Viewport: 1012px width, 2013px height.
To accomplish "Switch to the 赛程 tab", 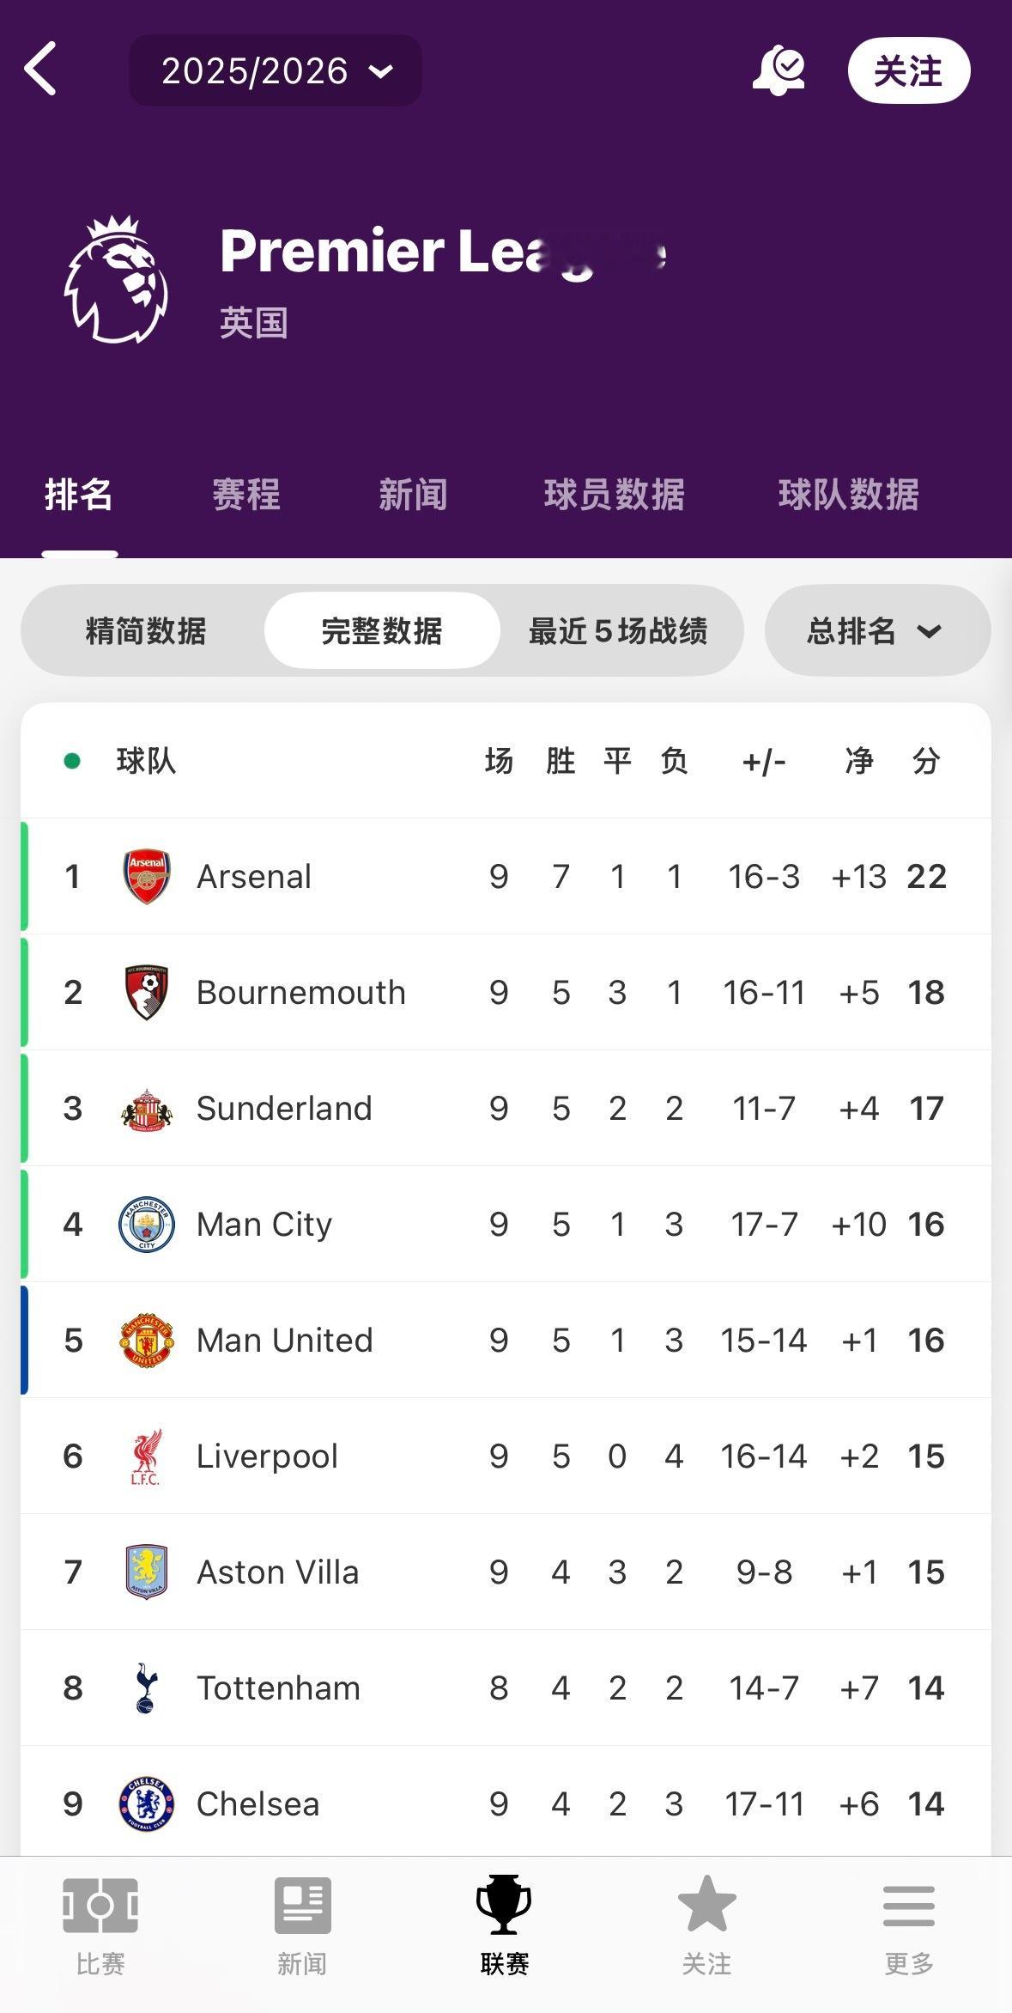I will click(x=246, y=496).
